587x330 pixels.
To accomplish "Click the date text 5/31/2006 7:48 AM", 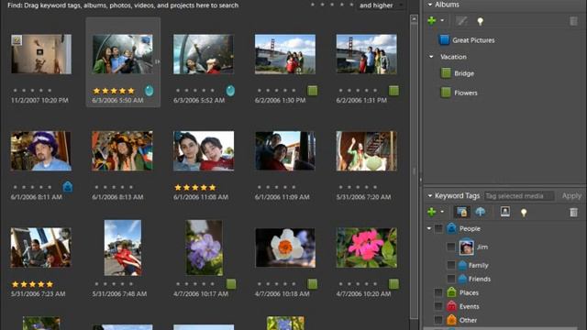I will tap(119, 294).
